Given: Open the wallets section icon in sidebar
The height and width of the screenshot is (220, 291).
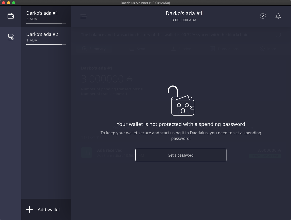Looking at the screenshot, I should point(11,16).
